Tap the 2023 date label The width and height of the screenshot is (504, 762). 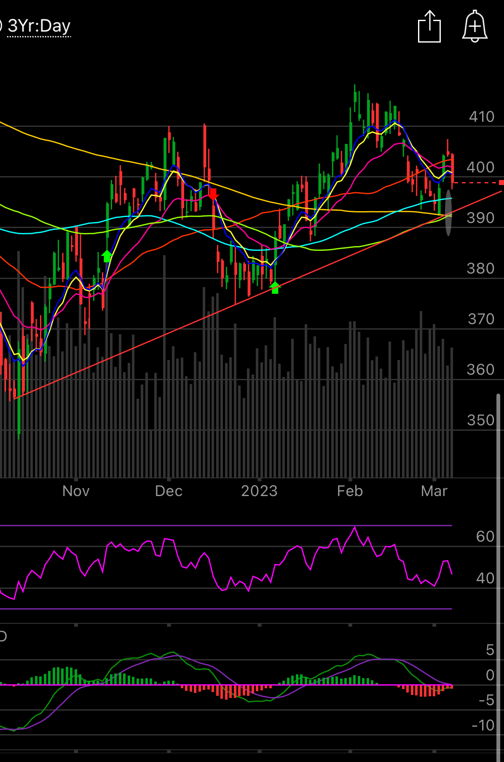tap(259, 491)
